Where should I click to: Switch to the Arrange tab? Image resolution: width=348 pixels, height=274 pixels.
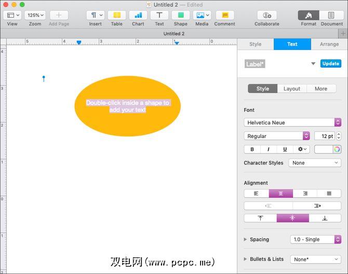click(329, 44)
